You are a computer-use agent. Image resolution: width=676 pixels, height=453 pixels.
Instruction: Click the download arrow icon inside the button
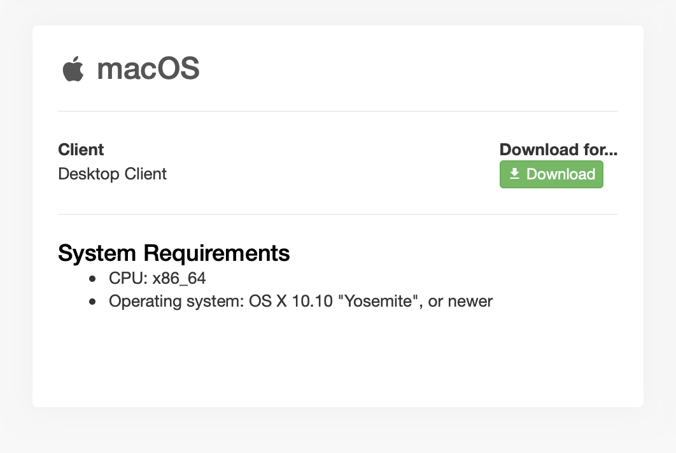515,174
